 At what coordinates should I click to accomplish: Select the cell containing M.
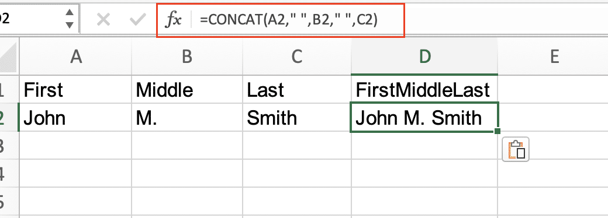187,118
